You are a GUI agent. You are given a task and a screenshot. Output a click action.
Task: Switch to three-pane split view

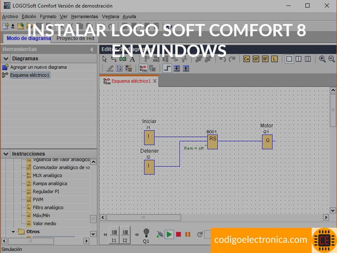pyautogui.click(x=308, y=59)
